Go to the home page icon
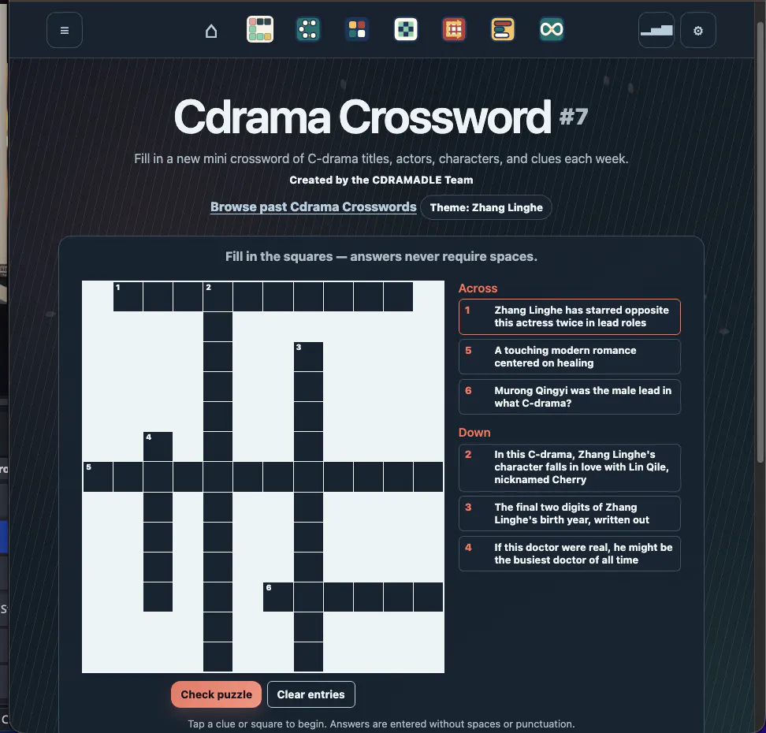 tap(211, 30)
